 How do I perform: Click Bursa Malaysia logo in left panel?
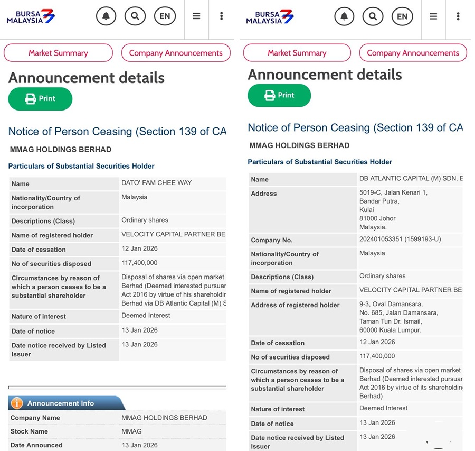coord(31,17)
